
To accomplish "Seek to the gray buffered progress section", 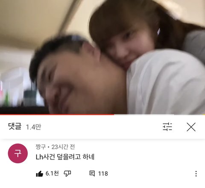I will click(x=144, y=114).
